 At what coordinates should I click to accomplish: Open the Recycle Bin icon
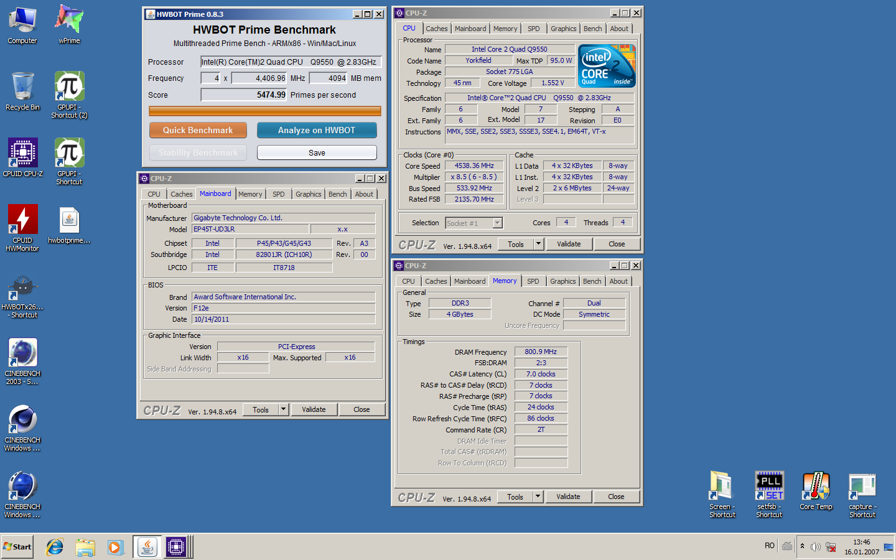pos(22,91)
